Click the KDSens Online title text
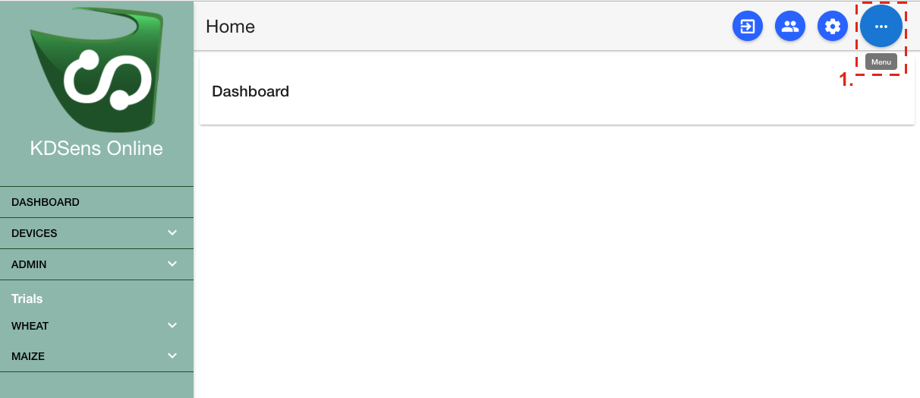Screen dimensions: 920x398 96,148
